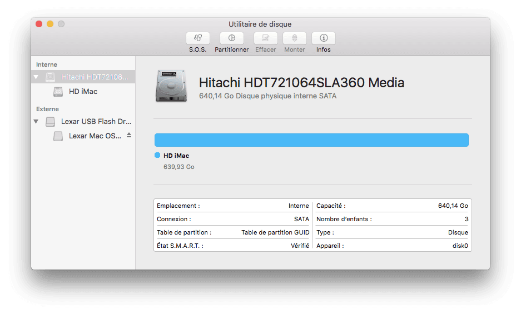This screenshot has width=521, height=314.
Task: Click the Partitionner toolbar label
Action: click(232, 49)
